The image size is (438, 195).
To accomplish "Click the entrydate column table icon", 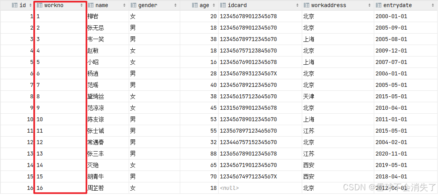I will [379, 5].
